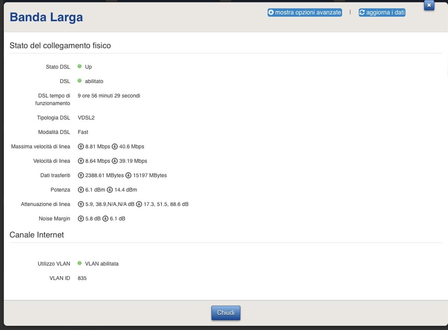Click the DSL uptime value text
Screen dimensions: 448x330
click(x=109, y=95)
